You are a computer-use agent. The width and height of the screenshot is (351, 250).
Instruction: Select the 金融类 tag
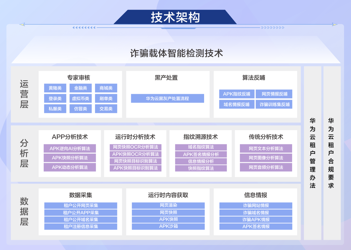81,88
